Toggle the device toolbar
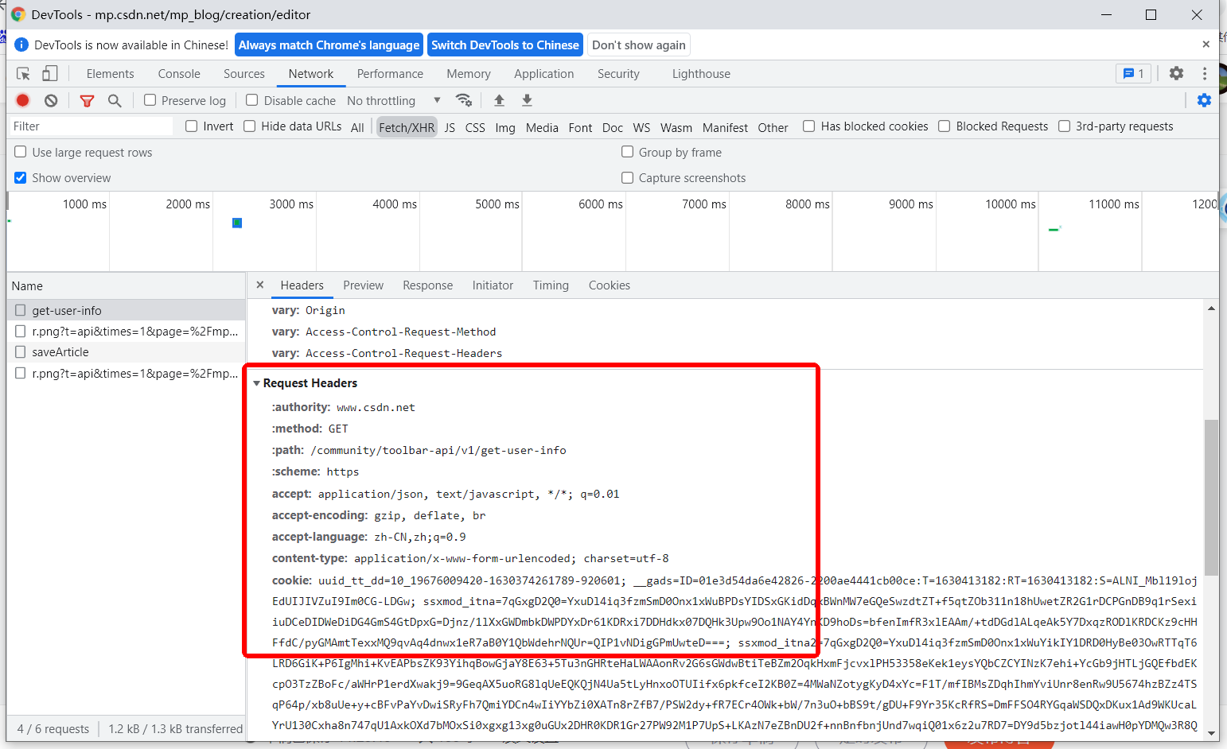 click(50, 73)
